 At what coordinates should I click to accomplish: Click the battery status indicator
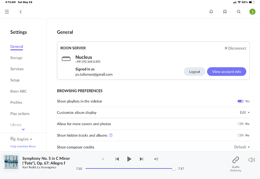pos(251,2)
